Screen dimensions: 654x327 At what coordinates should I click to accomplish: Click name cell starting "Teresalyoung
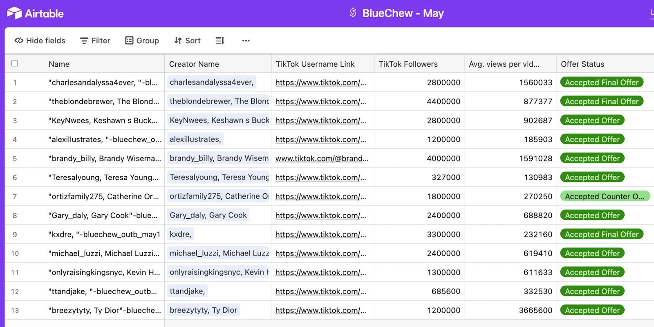103,177
